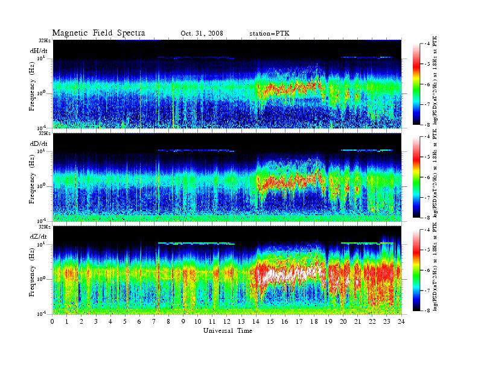Click the "19" tick on the Universal Time axis
The width and height of the screenshot is (478, 369).
328,321
